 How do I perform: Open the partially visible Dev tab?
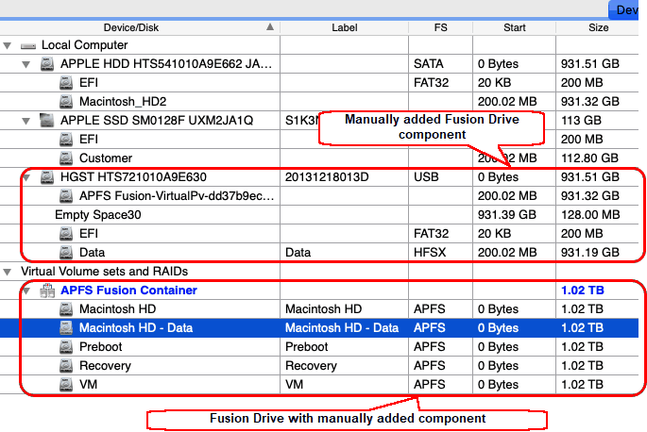click(623, 9)
